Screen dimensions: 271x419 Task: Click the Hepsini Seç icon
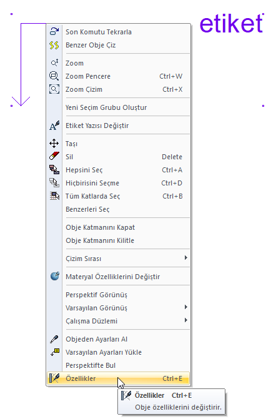pyautogui.click(x=54, y=169)
